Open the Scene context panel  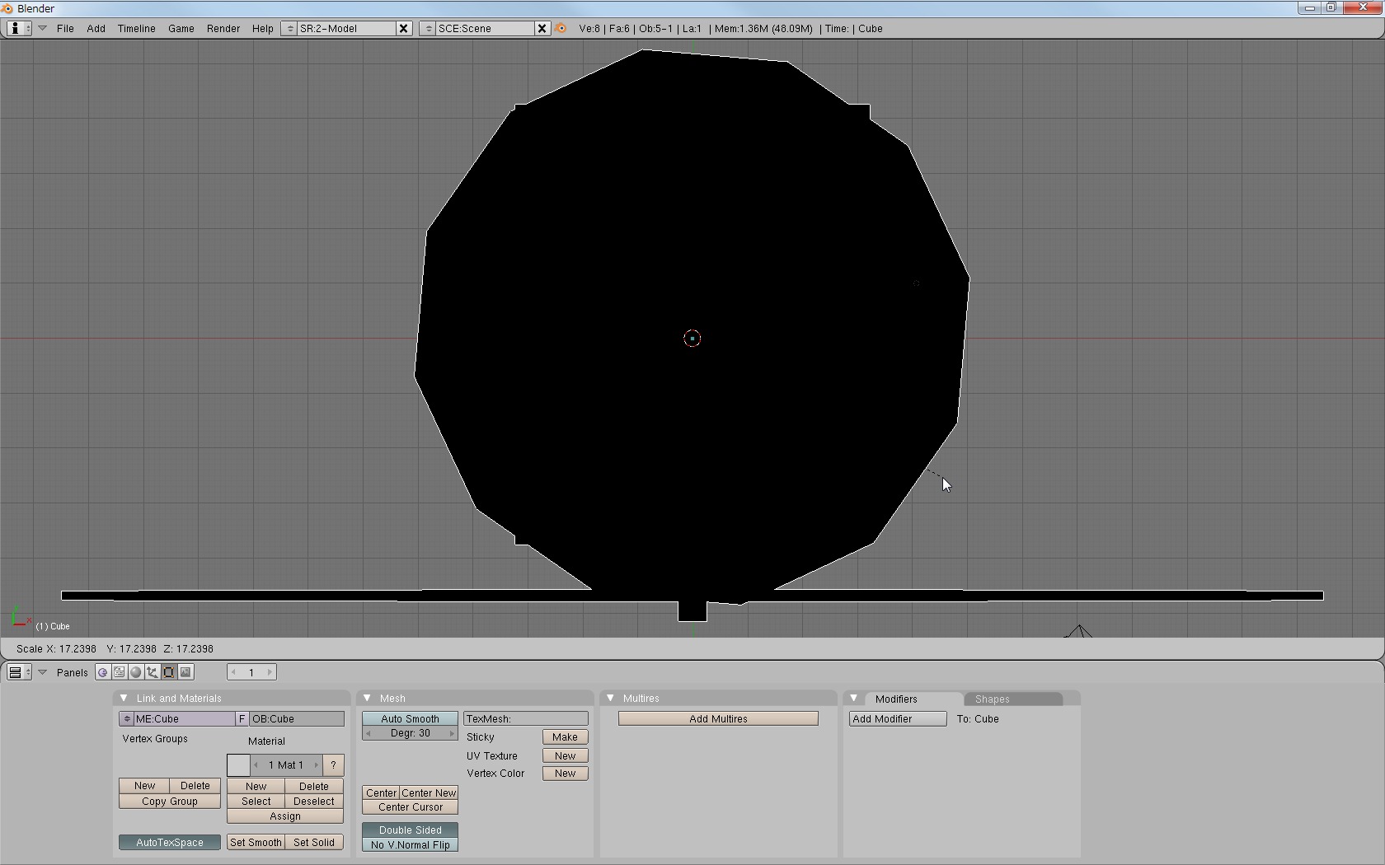point(185,672)
